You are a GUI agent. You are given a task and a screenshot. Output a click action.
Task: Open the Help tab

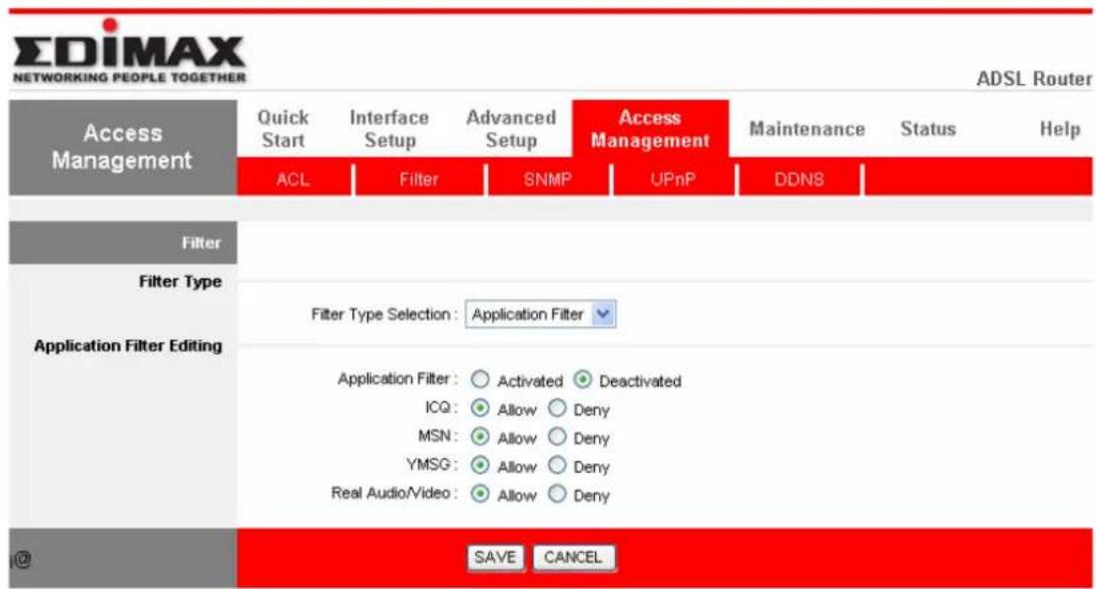tap(1060, 129)
